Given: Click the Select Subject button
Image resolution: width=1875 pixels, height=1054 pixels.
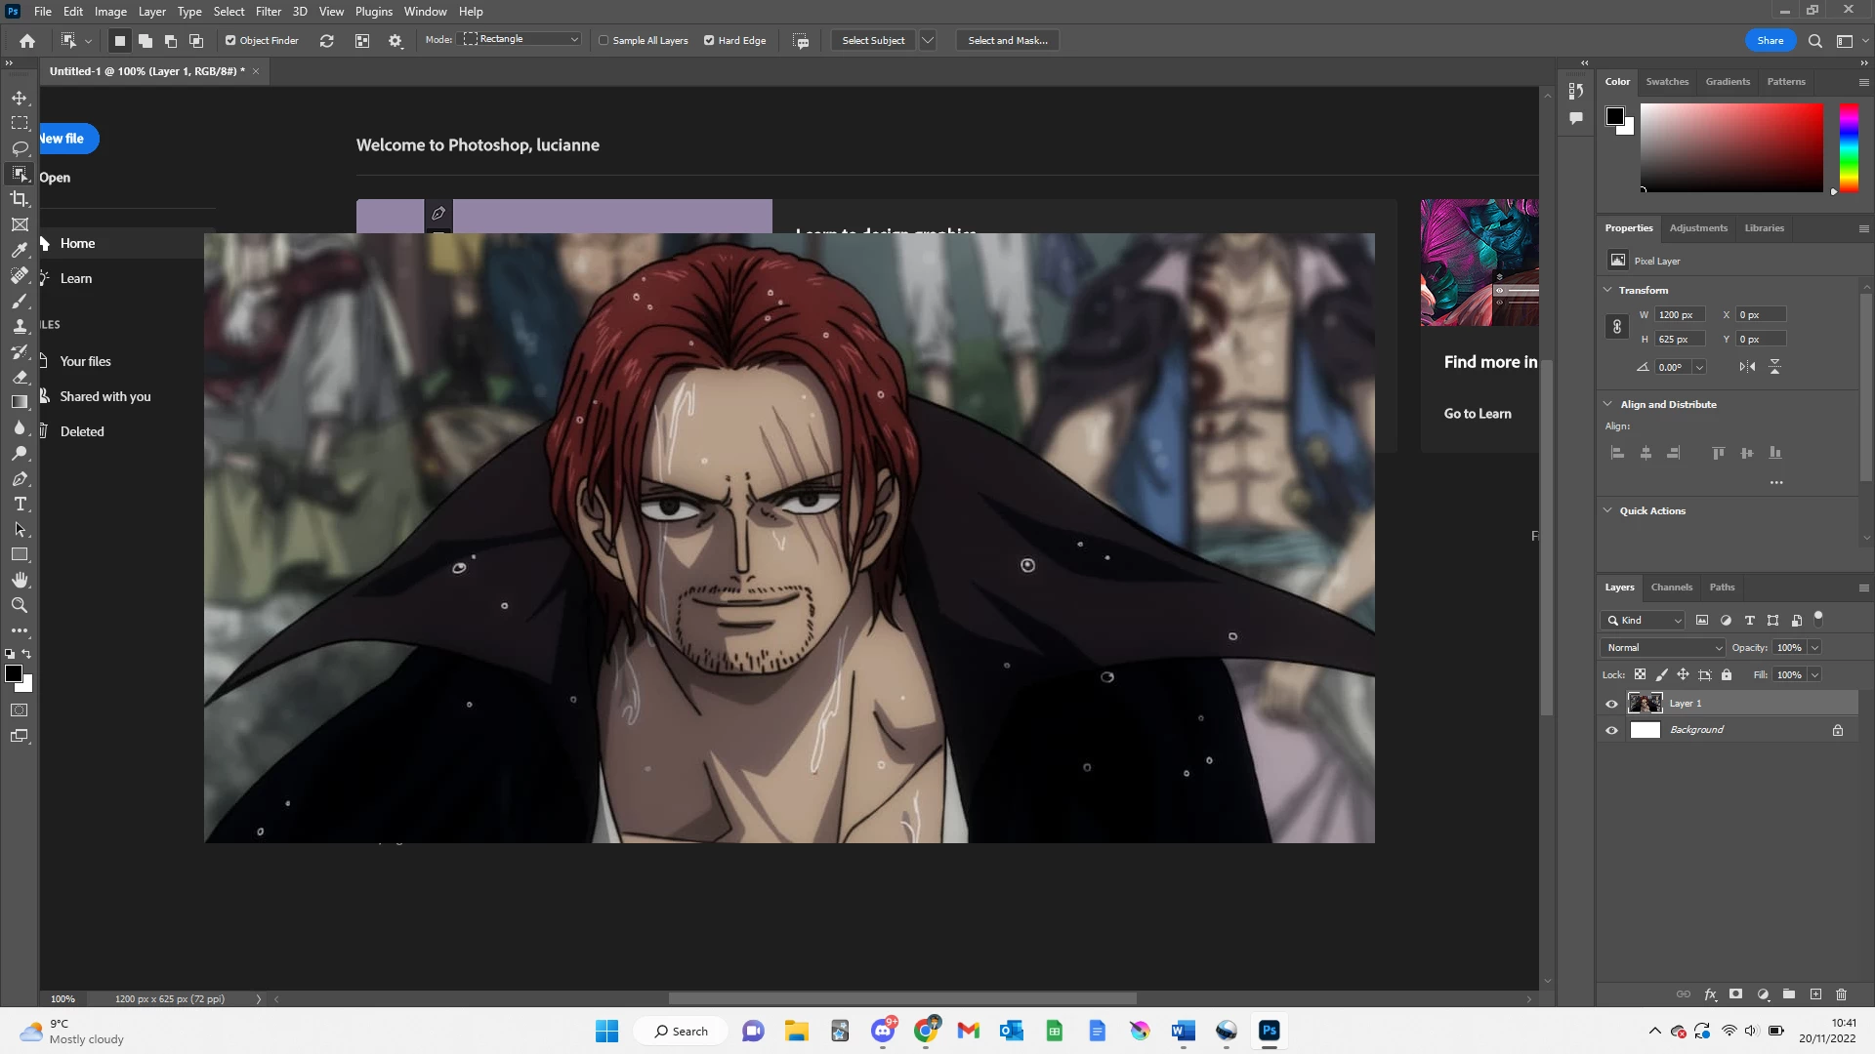Looking at the screenshot, I should [x=873, y=40].
